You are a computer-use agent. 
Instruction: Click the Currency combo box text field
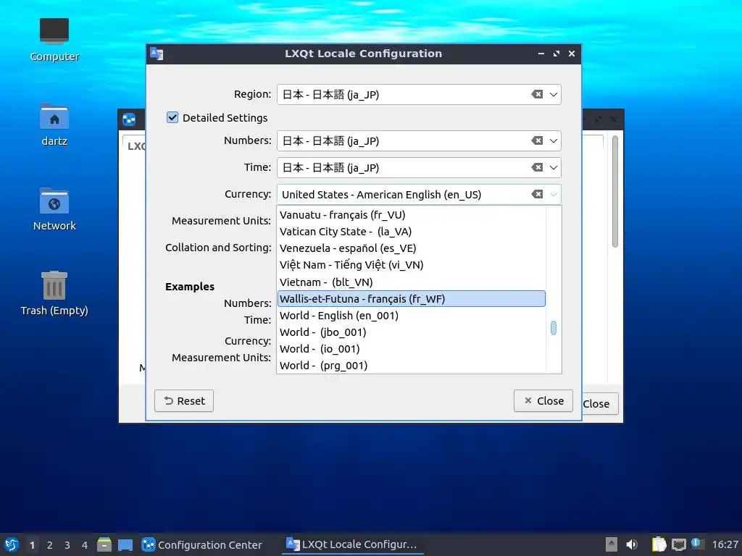pyautogui.click(x=403, y=194)
